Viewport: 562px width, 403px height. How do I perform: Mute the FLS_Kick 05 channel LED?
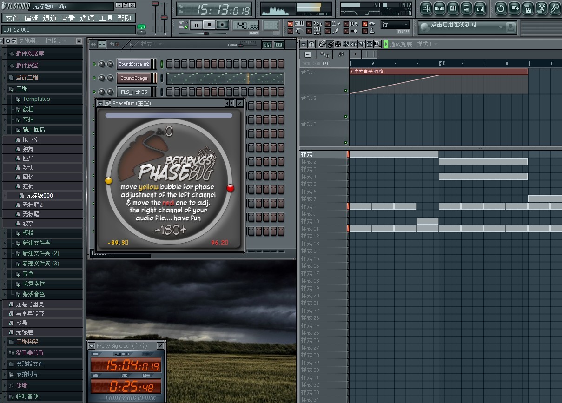94,92
